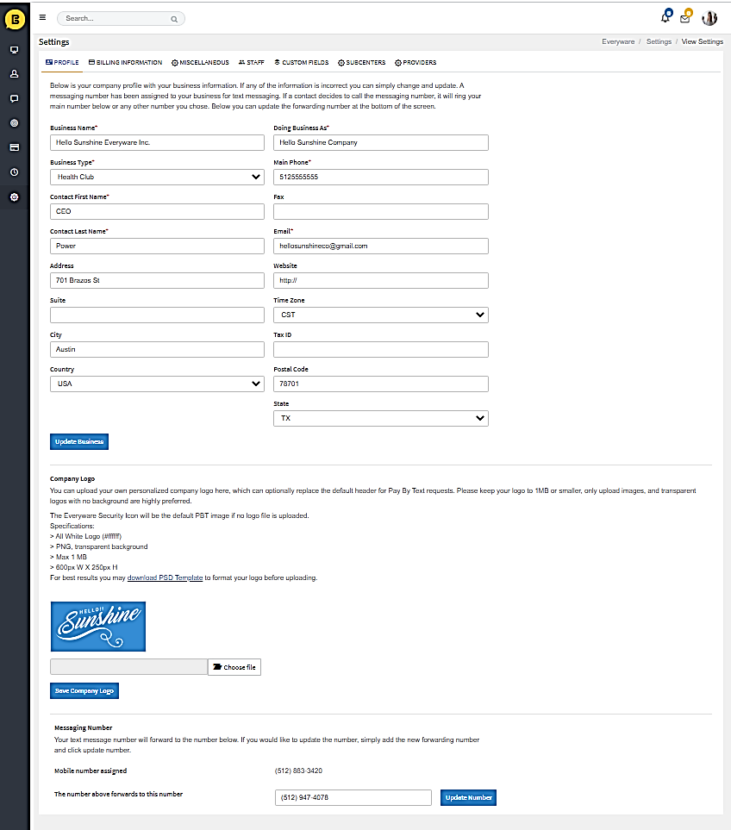
Task: Switch to the Billing Information tab
Action: coord(125,62)
